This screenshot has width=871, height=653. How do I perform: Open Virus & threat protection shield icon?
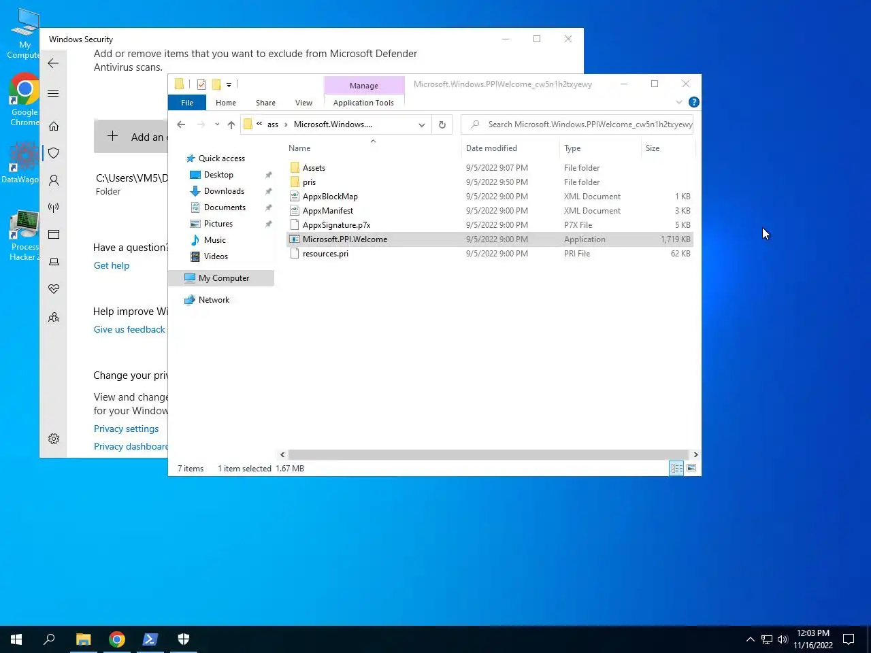pos(53,153)
